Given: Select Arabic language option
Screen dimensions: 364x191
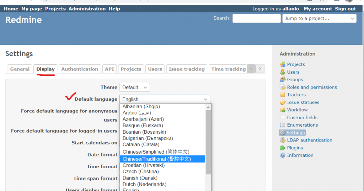Looking at the screenshot, I should click(x=162, y=113).
